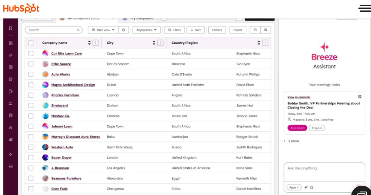Image resolution: width=371 pixels, height=195 pixels.
Task: Click the Sort button
Action: point(196,30)
